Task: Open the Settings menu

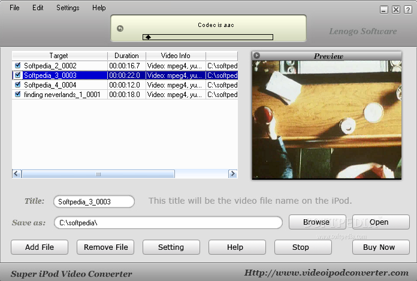Action: [68, 8]
